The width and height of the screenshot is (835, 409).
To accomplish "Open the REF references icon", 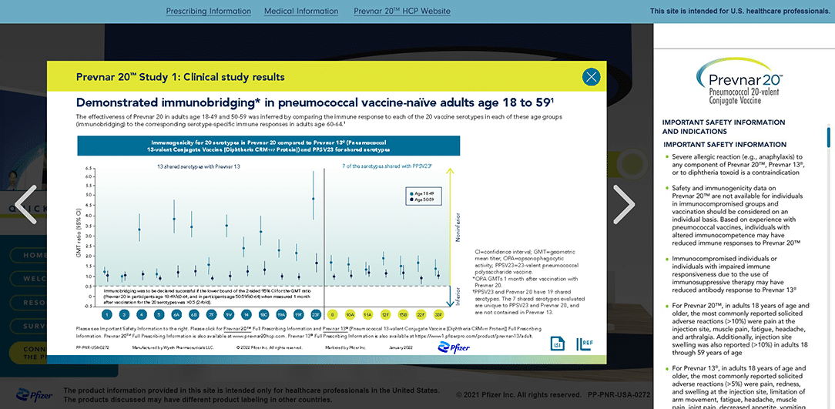I will click(585, 344).
